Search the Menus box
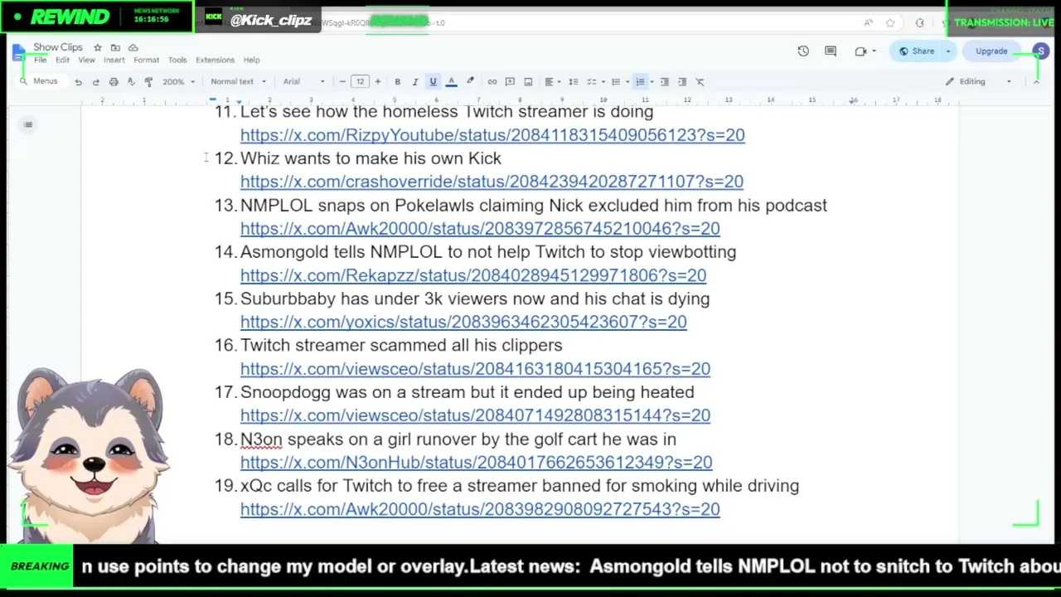Screen dimensions: 1061x597 point(40,81)
